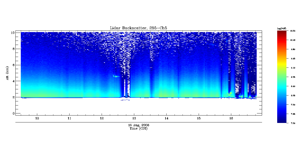Click the colorbar value '10.15'
Image resolution: width=308 pixels, height=154 pixels.
(293, 40)
